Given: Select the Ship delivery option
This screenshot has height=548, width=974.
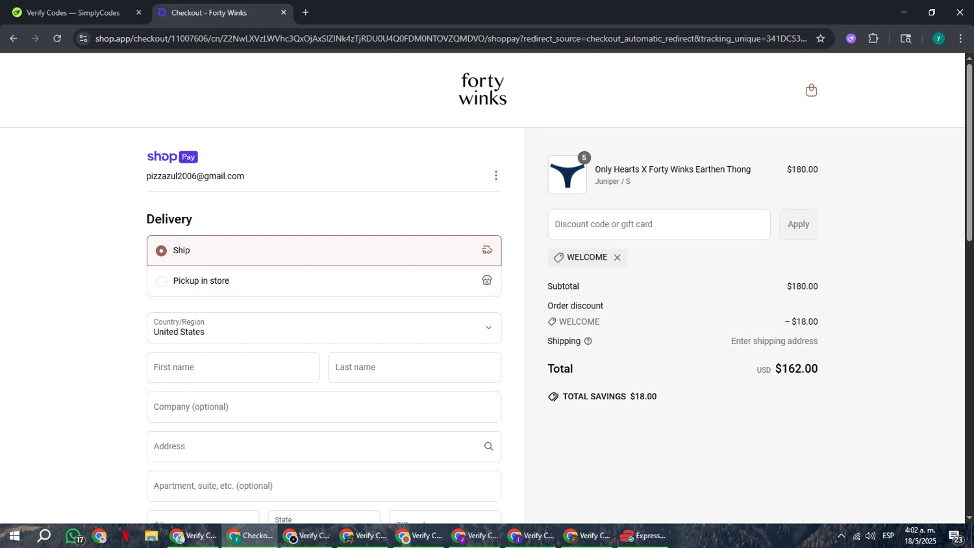Looking at the screenshot, I should click(324, 251).
